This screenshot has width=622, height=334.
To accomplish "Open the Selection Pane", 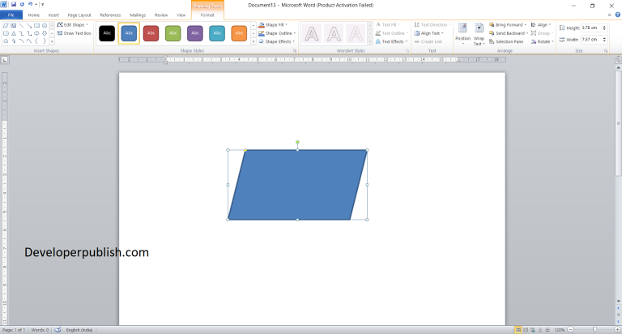I will coord(508,41).
